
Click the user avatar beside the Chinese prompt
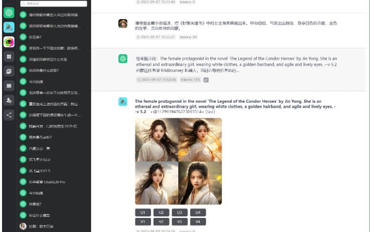tap(123, 24)
